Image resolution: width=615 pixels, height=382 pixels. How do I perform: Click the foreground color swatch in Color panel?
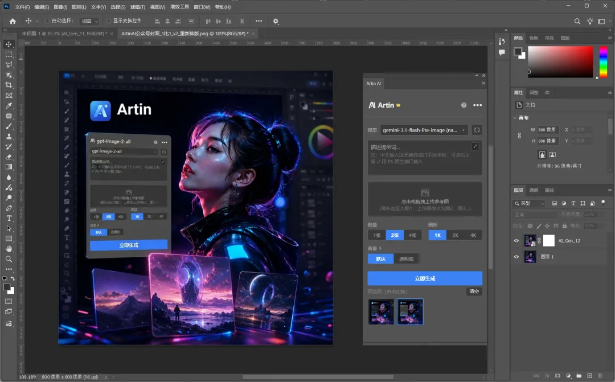point(518,51)
